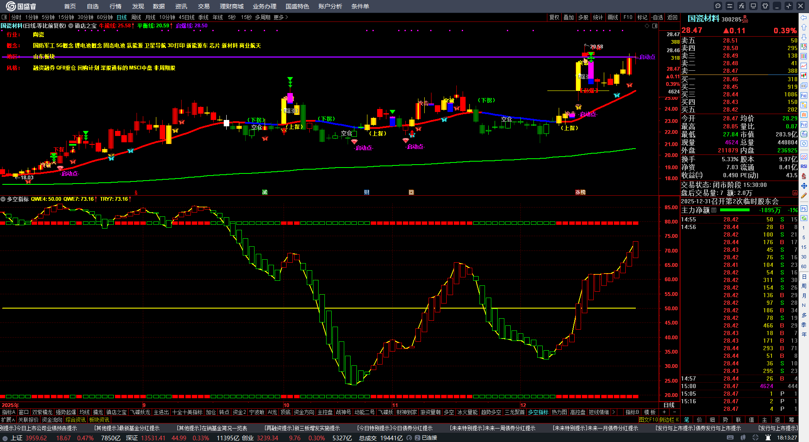Click the diamond icon above the price axis
Screen dimensions: 809x442
pyautogui.click(x=647, y=26)
